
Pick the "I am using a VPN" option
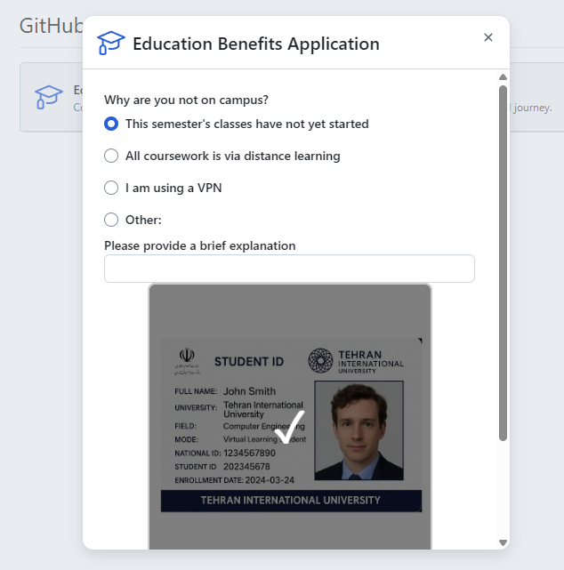pyautogui.click(x=111, y=188)
